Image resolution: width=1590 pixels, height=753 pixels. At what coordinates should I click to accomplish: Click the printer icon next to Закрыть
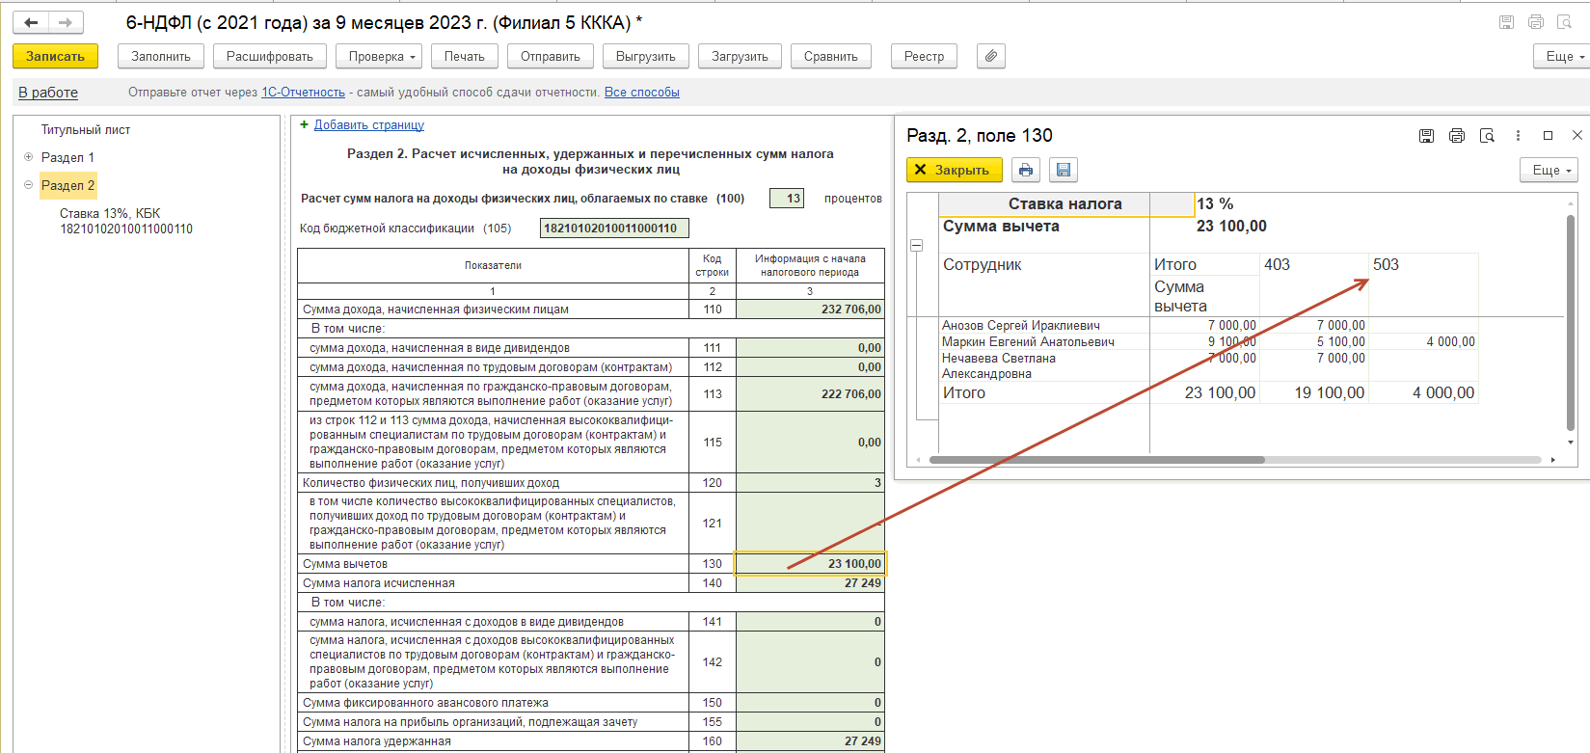1025,170
